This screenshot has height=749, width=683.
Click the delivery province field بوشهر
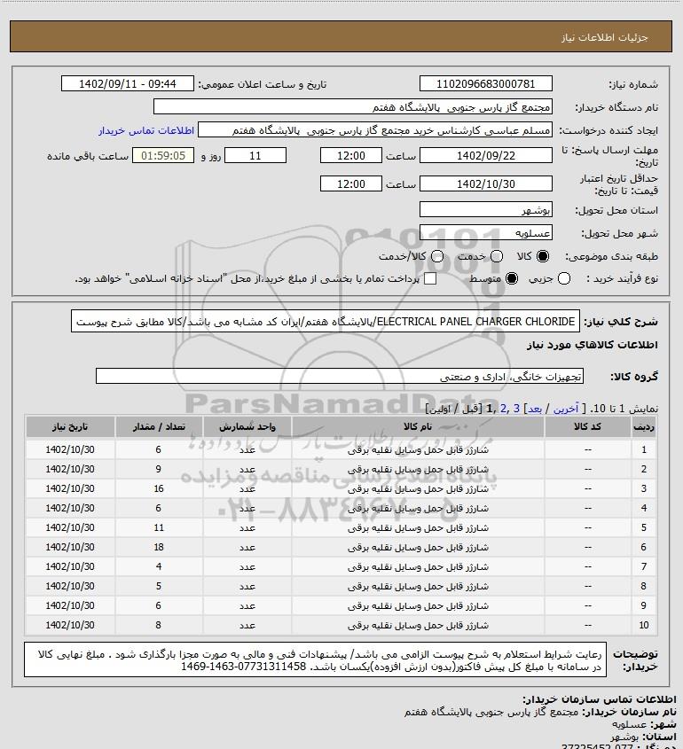click(x=485, y=209)
